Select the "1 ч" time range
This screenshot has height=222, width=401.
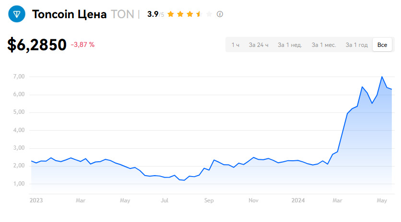(x=236, y=45)
